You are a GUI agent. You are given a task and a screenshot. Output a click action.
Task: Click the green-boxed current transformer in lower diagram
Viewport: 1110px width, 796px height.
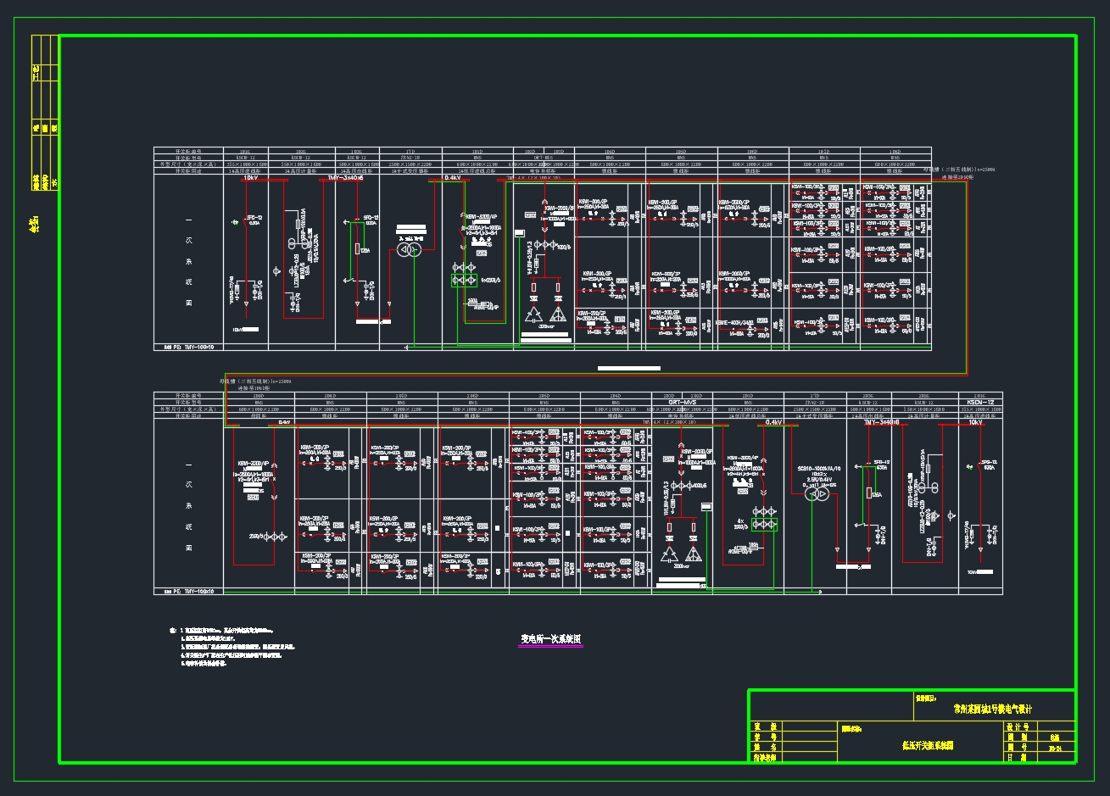tap(767, 520)
